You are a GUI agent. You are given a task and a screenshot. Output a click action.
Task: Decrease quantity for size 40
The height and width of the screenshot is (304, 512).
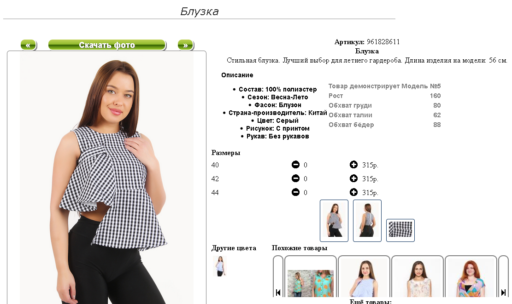(x=295, y=165)
